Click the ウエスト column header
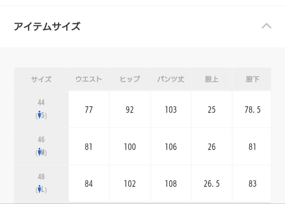Viewport: 285px width, 204px height. point(89,79)
